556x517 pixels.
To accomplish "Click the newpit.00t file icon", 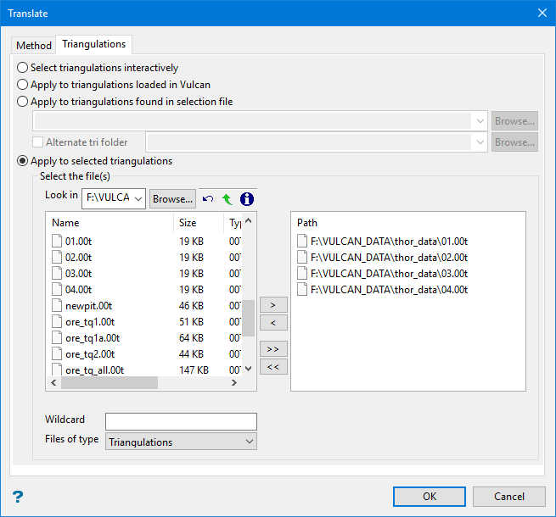I will click(57, 305).
